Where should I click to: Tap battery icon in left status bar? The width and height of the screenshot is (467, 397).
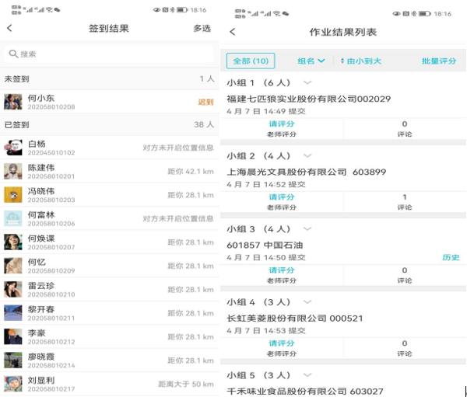pos(182,10)
